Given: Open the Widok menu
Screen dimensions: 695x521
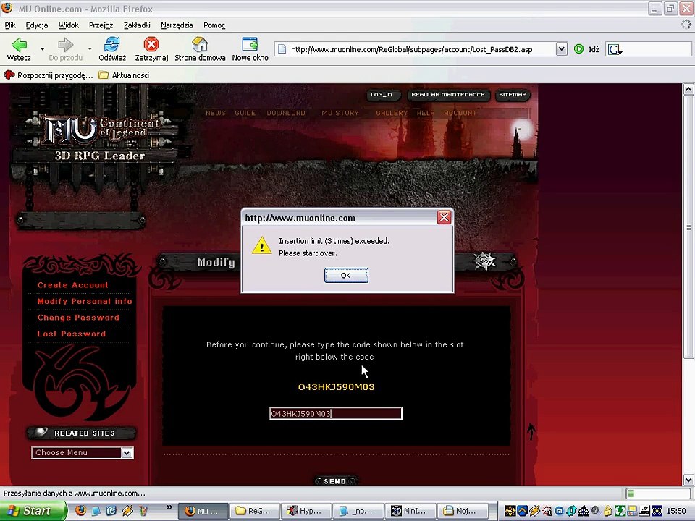Looking at the screenshot, I should [69, 25].
